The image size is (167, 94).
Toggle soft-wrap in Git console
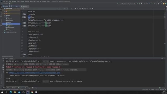3,65
